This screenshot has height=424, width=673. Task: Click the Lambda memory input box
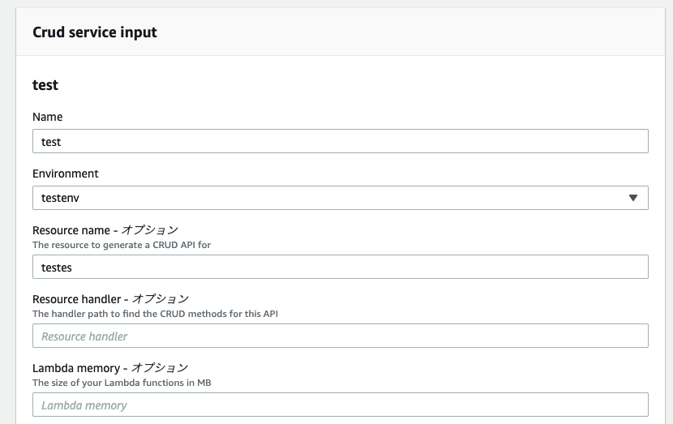(x=341, y=405)
